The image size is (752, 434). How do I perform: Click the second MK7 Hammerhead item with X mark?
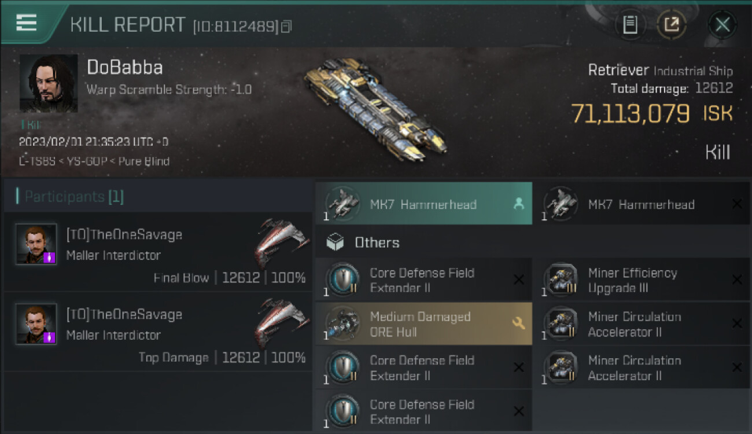point(642,204)
